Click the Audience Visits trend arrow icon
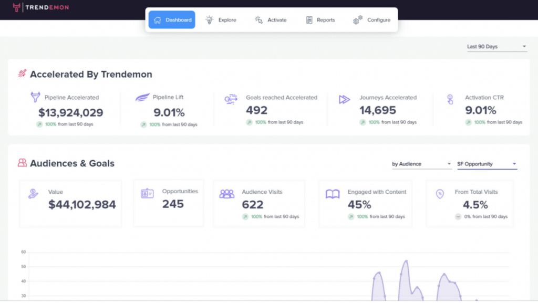The width and height of the screenshot is (538, 303). (x=245, y=217)
